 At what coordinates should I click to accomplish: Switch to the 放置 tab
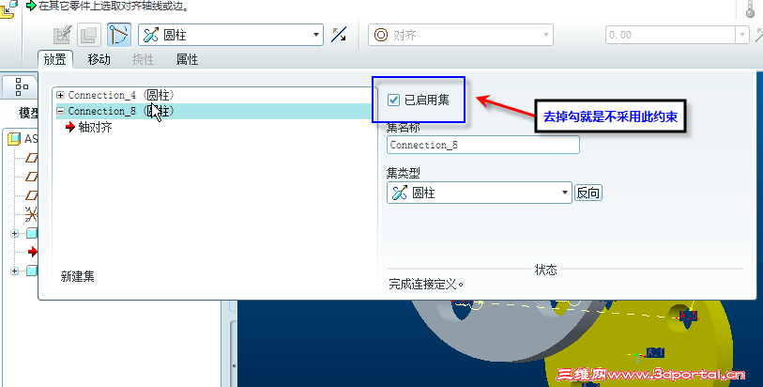[55, 59]
